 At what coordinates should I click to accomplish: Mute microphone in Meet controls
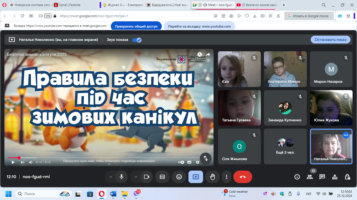point(122,177)
